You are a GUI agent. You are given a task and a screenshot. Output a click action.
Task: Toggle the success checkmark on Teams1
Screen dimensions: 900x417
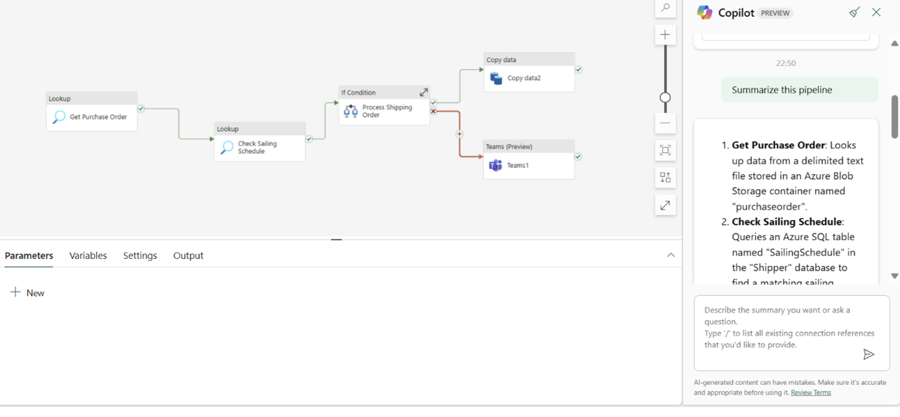[579, 156]
